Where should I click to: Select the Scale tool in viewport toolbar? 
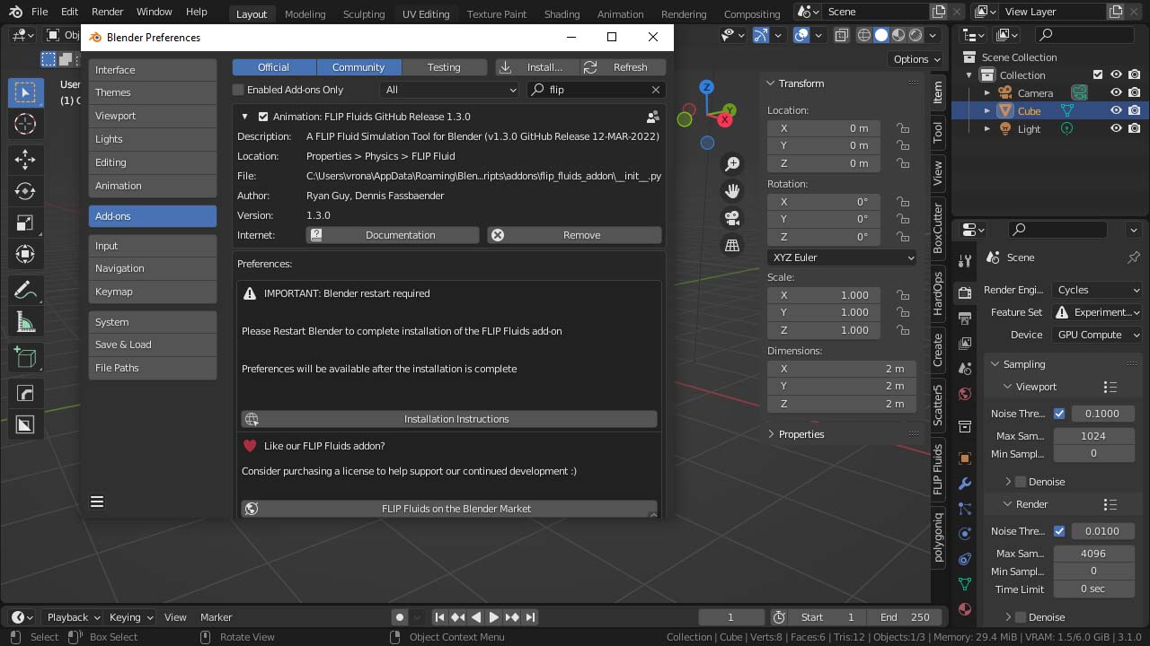25,223
